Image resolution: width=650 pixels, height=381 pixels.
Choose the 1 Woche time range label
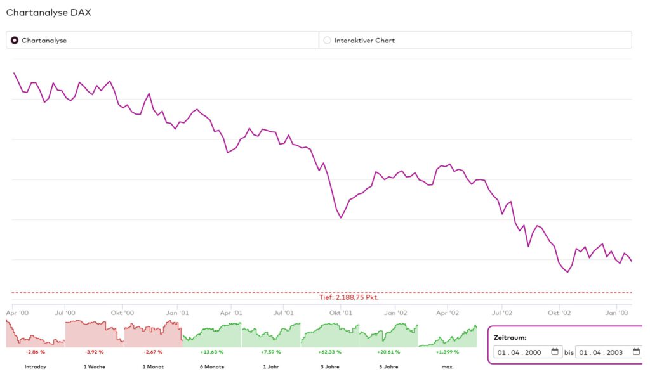click(x=94, y=367)
